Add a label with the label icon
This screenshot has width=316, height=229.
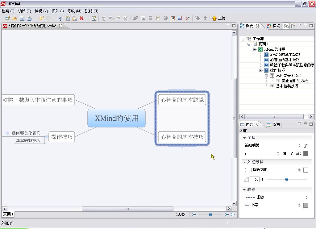coord(150,18)
